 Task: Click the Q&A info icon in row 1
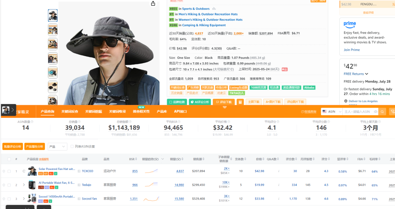point(279,171)
